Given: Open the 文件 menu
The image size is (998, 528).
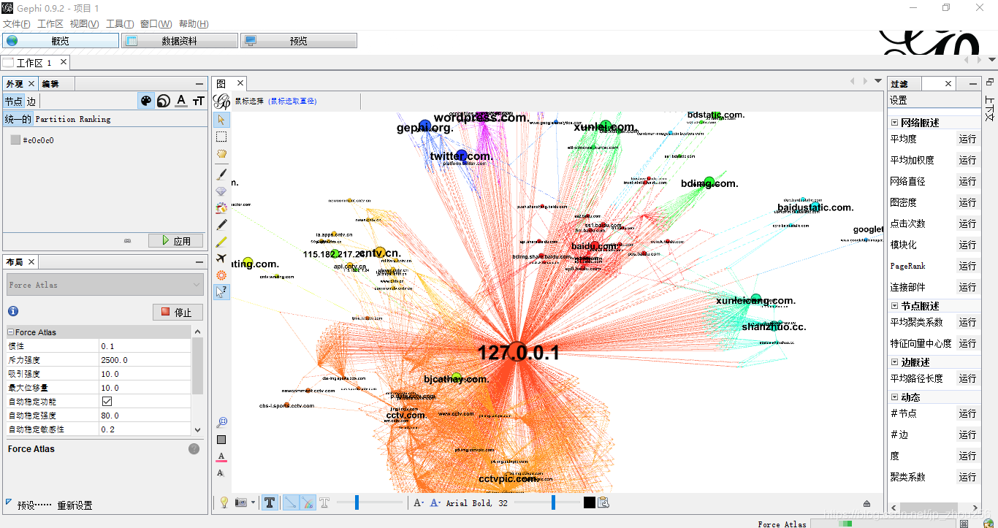Looking at the screenshot, I should (17, 24).
